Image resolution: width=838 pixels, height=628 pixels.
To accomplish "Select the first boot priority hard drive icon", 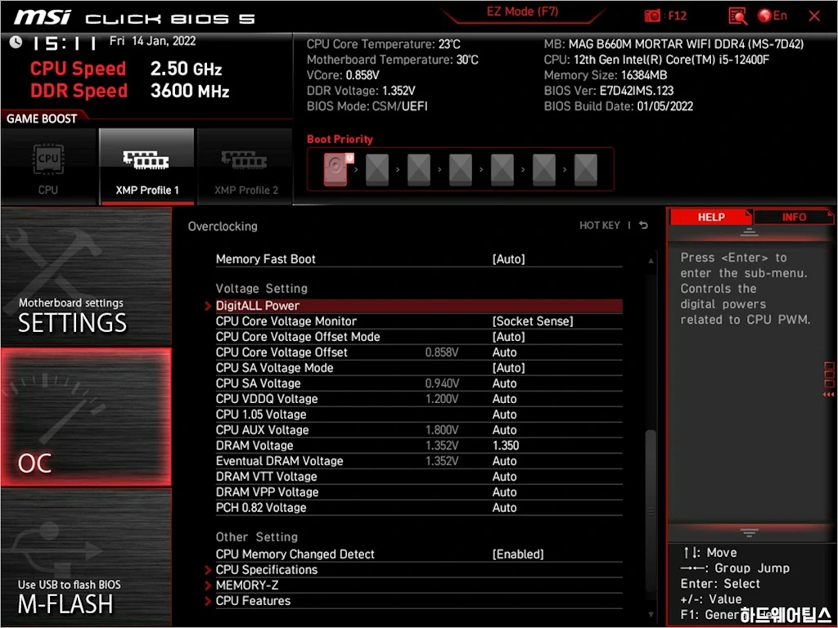I will [x=336, y=169].
